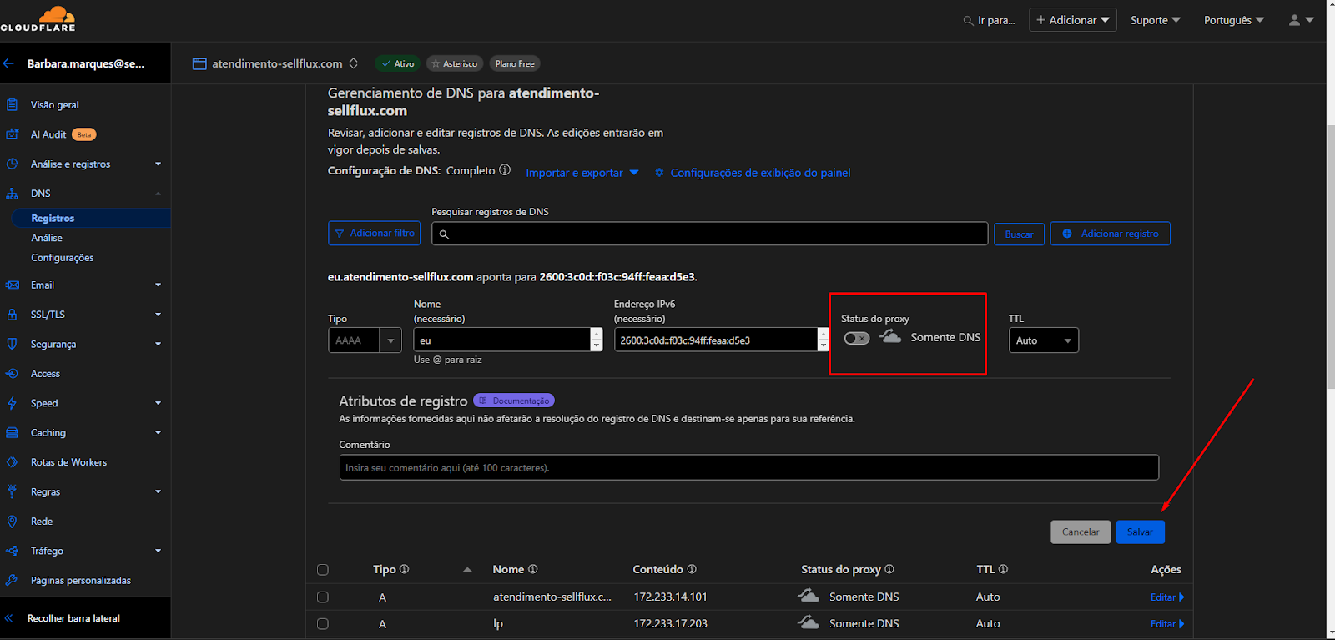Click the user account icon at top right
The height and width of the screenshot is (640, 1335).
[1294, 20]
